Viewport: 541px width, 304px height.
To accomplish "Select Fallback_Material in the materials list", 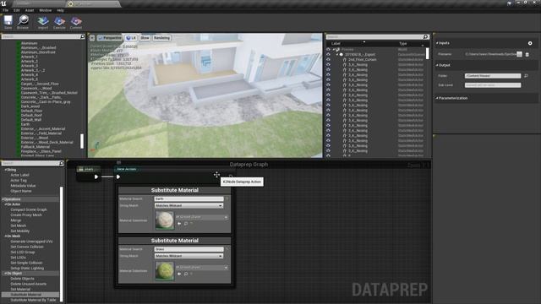I will (36, 146).
